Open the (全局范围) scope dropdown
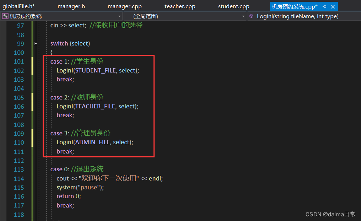This screenshot has width=361, height=221. pos(185,16)
